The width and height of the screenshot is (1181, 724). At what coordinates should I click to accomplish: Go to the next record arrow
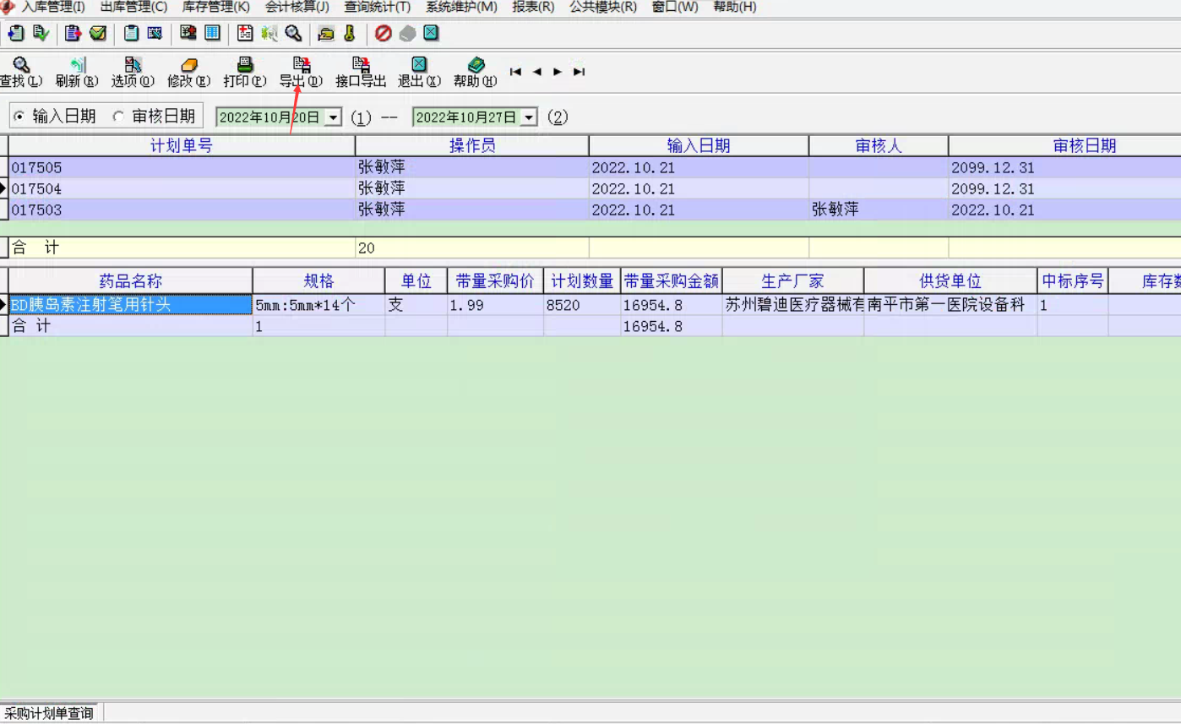pyautogui.click(x=558, y=72)
